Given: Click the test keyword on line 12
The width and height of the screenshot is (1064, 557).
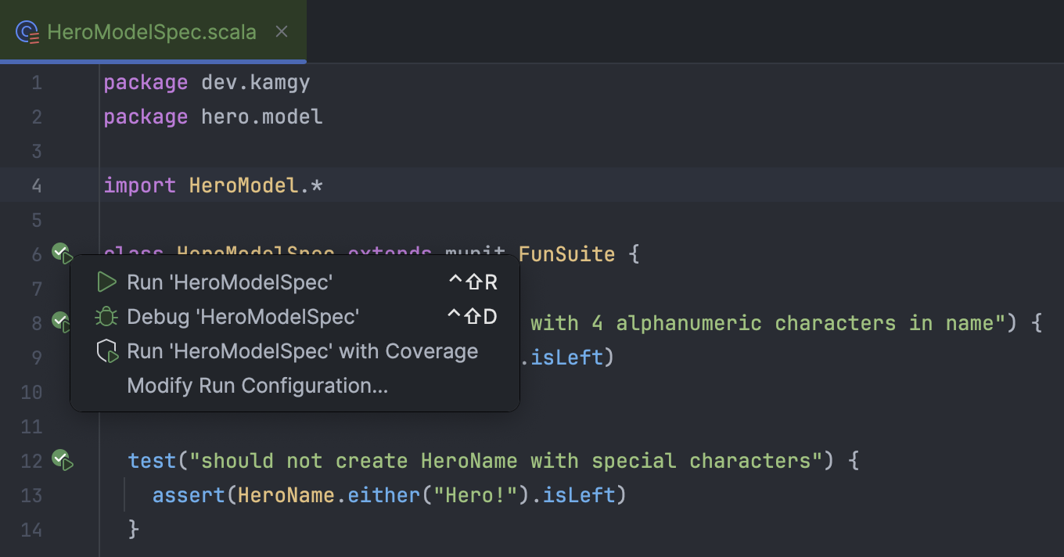Looking at the screenshot, I should (x=152, y=461).
